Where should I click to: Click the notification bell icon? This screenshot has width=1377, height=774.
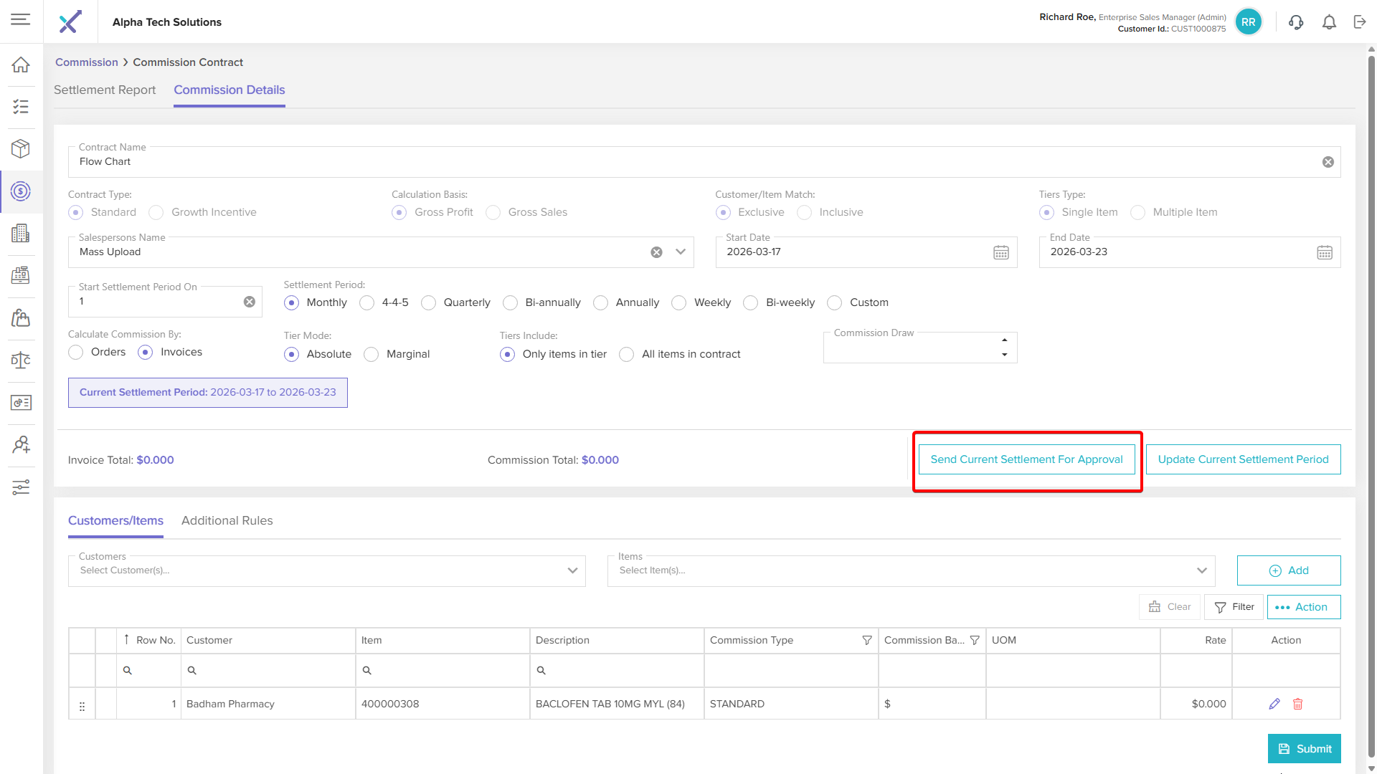point(1329,22)
